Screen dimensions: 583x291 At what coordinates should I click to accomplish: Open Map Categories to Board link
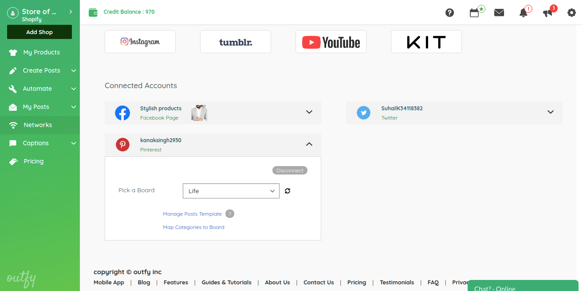[x=193, y=227]
